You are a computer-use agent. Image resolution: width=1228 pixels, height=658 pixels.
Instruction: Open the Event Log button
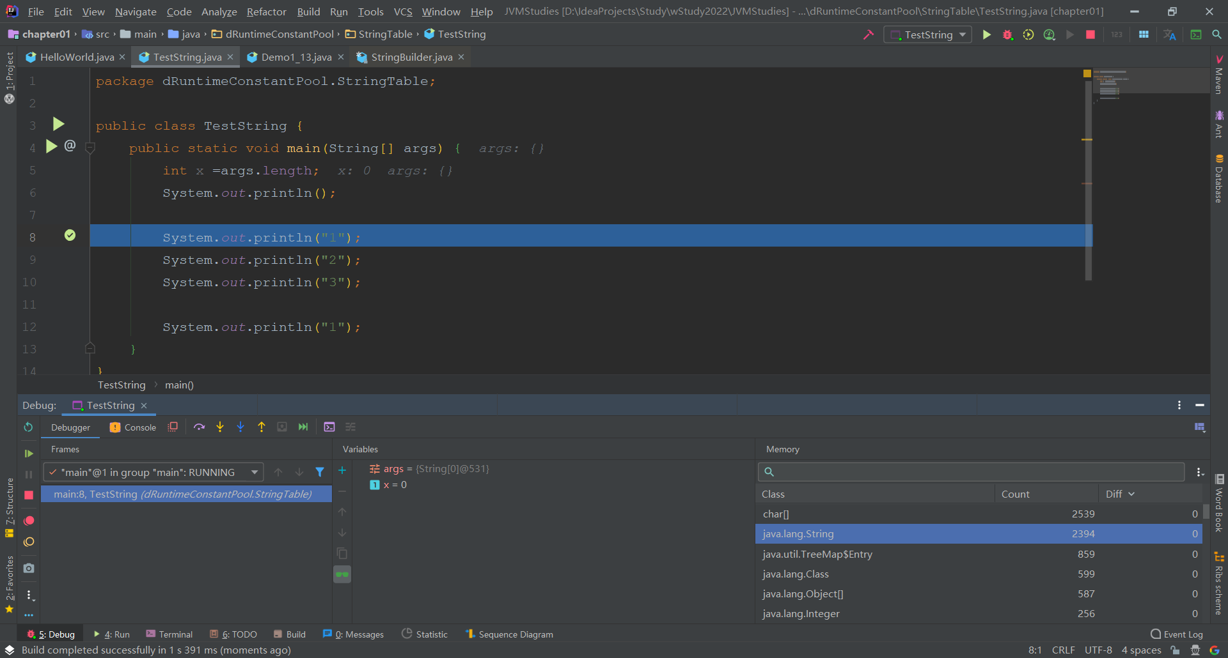coord(1177,634)
